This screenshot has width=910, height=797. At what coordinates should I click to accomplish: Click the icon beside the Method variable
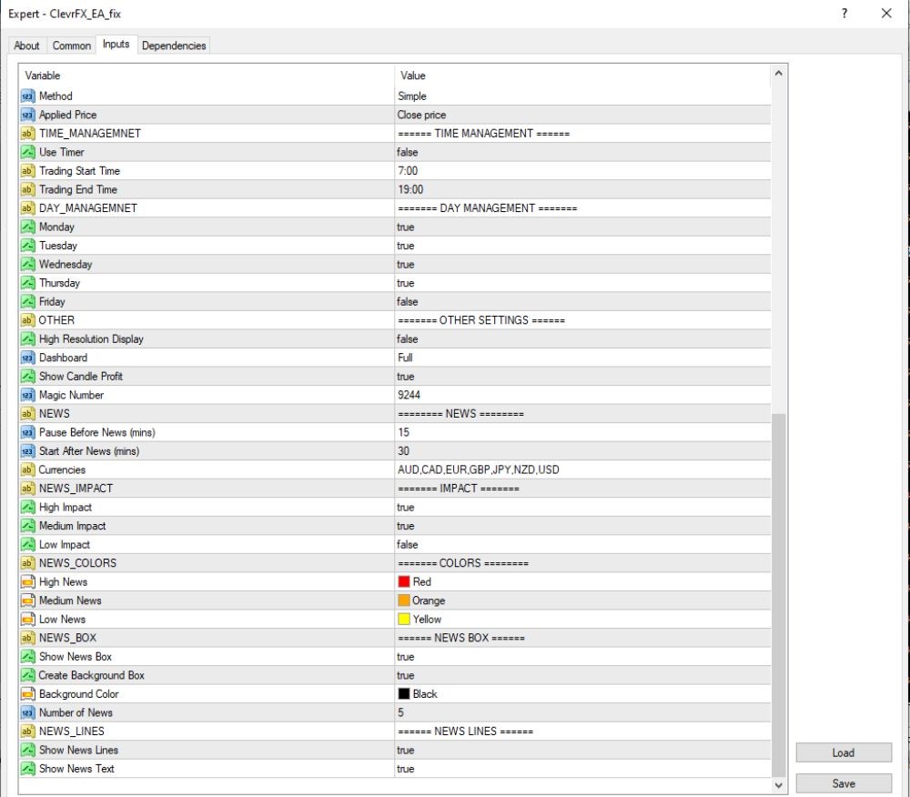(27, 96)
